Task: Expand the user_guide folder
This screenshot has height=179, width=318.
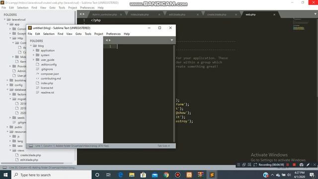Action: click(x=34, y=60)
